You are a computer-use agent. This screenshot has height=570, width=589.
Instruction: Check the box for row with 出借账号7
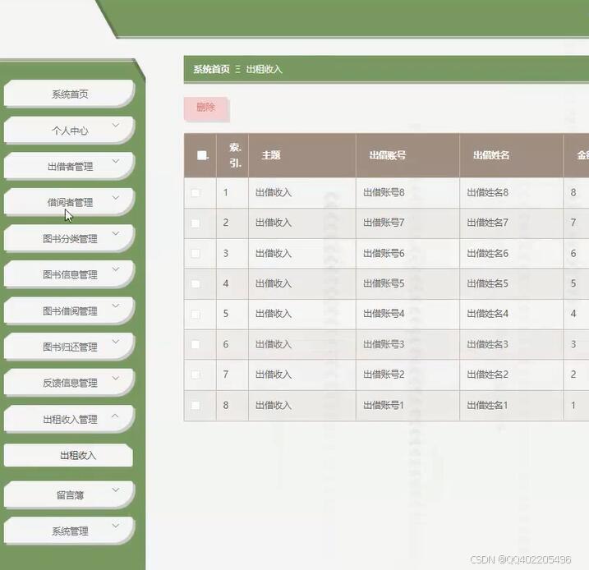pyautogui.click(x=196, y=223)
